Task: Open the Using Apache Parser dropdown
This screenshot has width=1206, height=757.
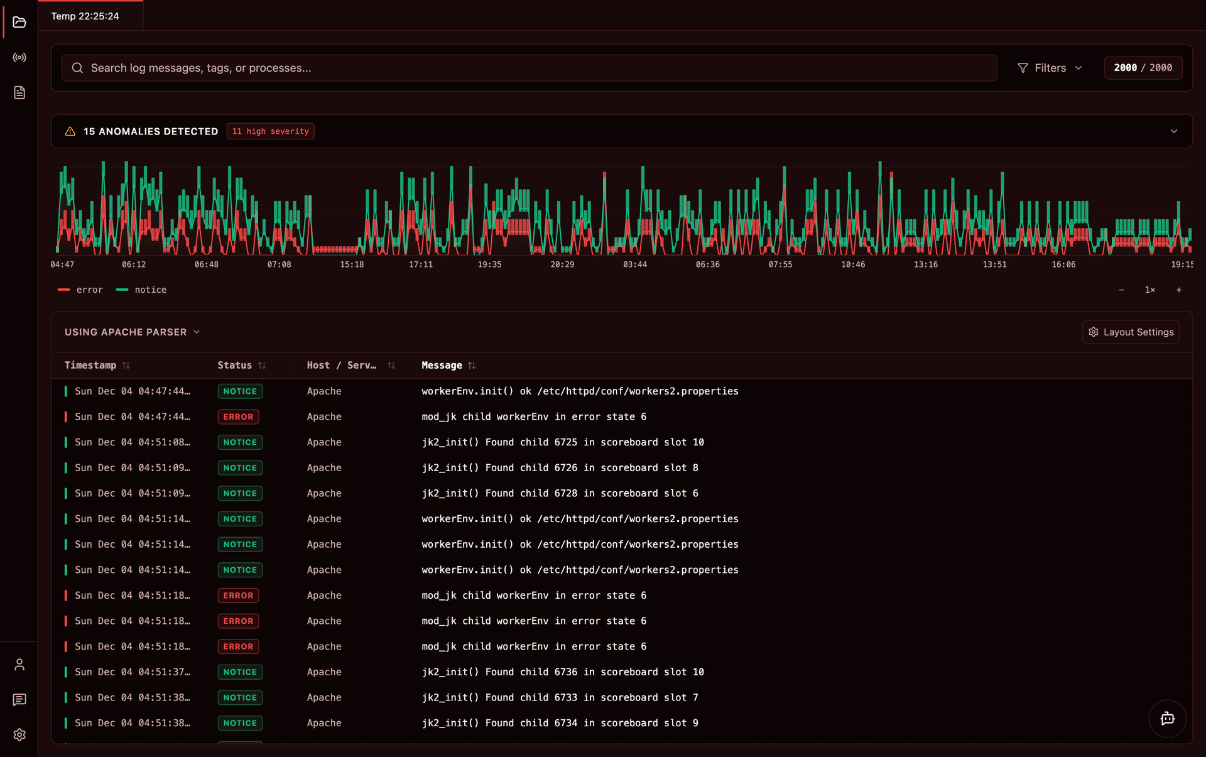Action: tap(132, 332)
